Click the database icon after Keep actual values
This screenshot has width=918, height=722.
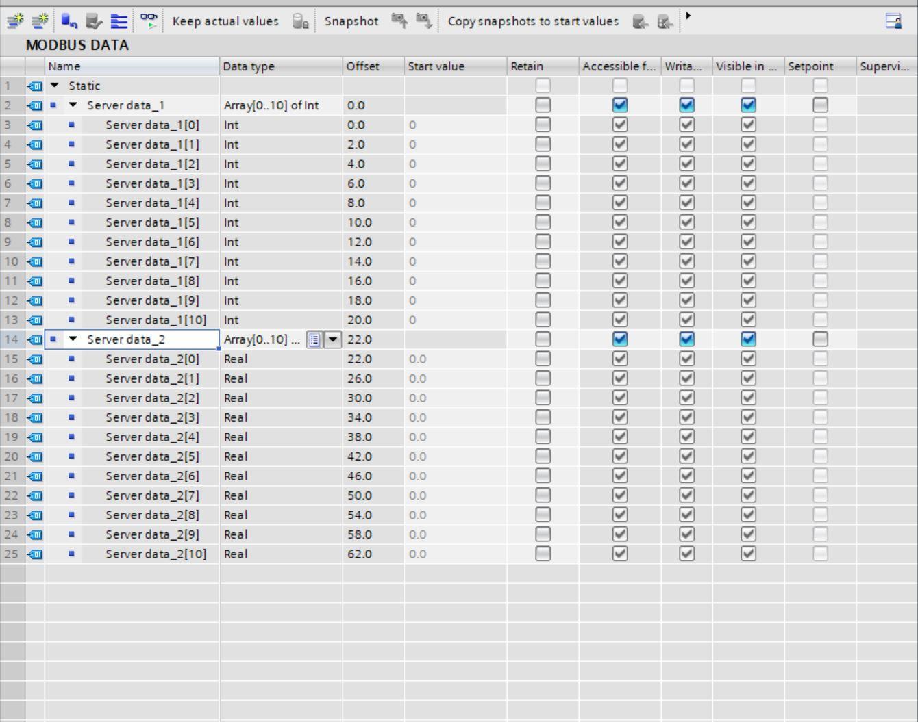pos(300,22)
